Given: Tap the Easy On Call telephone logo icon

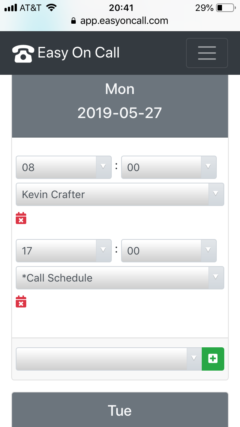Looking at the screenshot, I should point(23,53).
